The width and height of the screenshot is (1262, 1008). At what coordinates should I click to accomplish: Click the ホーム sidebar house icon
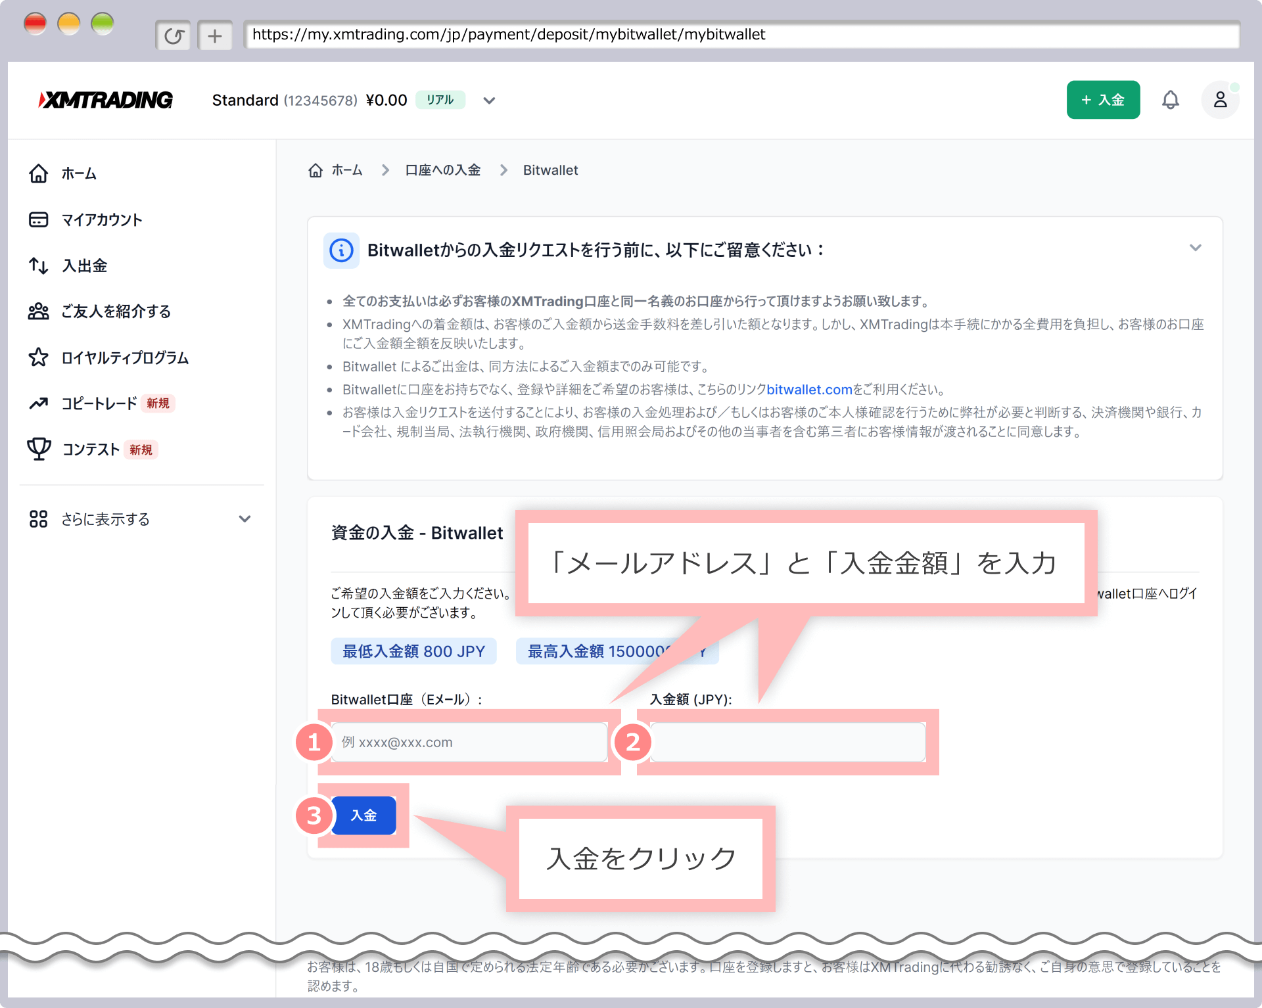coord(39,173)
